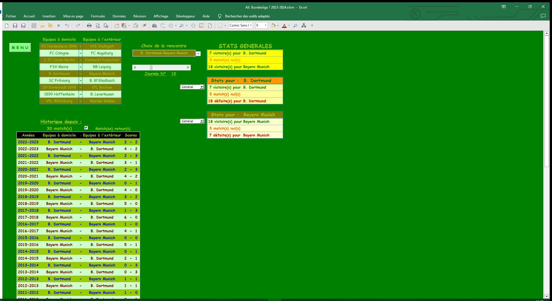Open Général dropdown for B. Dortmund stats
Screen dimensions: 552x301
tap(202, 87)
